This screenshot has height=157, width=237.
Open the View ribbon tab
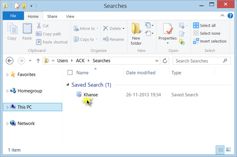[x=70, y=16]
